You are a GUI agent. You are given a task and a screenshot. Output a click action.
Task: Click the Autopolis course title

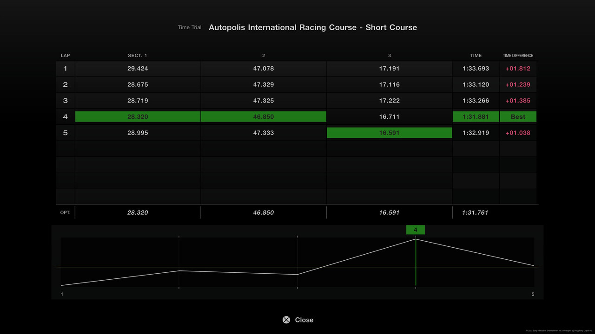[x=313, y=27]
